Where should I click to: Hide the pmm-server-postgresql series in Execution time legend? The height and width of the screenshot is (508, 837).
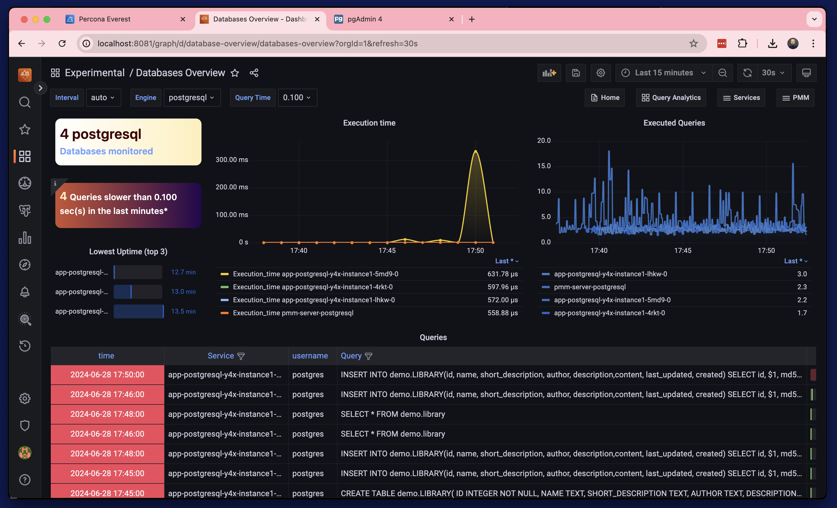pos(293,313)
